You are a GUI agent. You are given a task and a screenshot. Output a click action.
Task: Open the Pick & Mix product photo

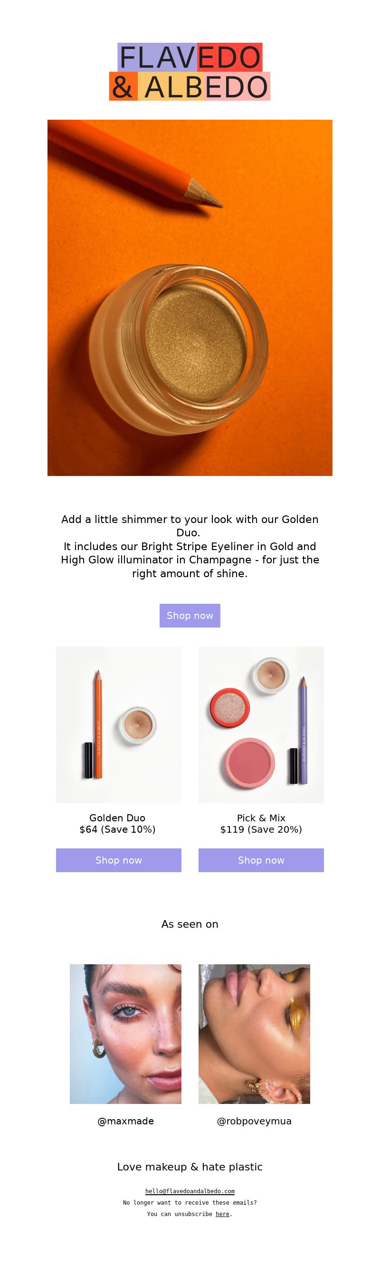coord(261,725)
